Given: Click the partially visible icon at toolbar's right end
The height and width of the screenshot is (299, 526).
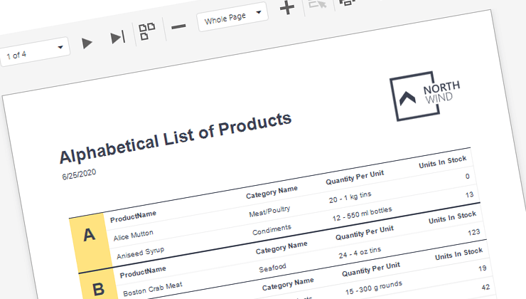Looking at the screenshot, I should tap(347, 2).
